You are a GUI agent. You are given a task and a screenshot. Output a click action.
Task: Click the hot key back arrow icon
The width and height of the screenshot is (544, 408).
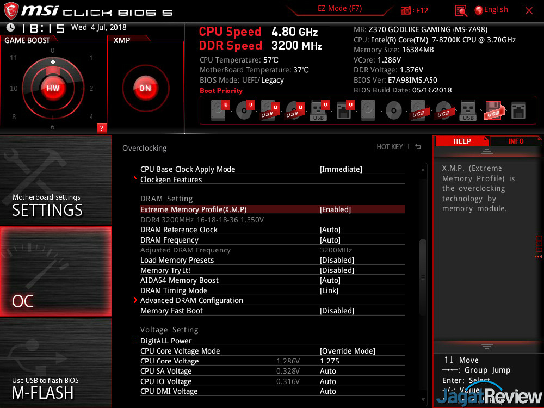tap(418, 147)
